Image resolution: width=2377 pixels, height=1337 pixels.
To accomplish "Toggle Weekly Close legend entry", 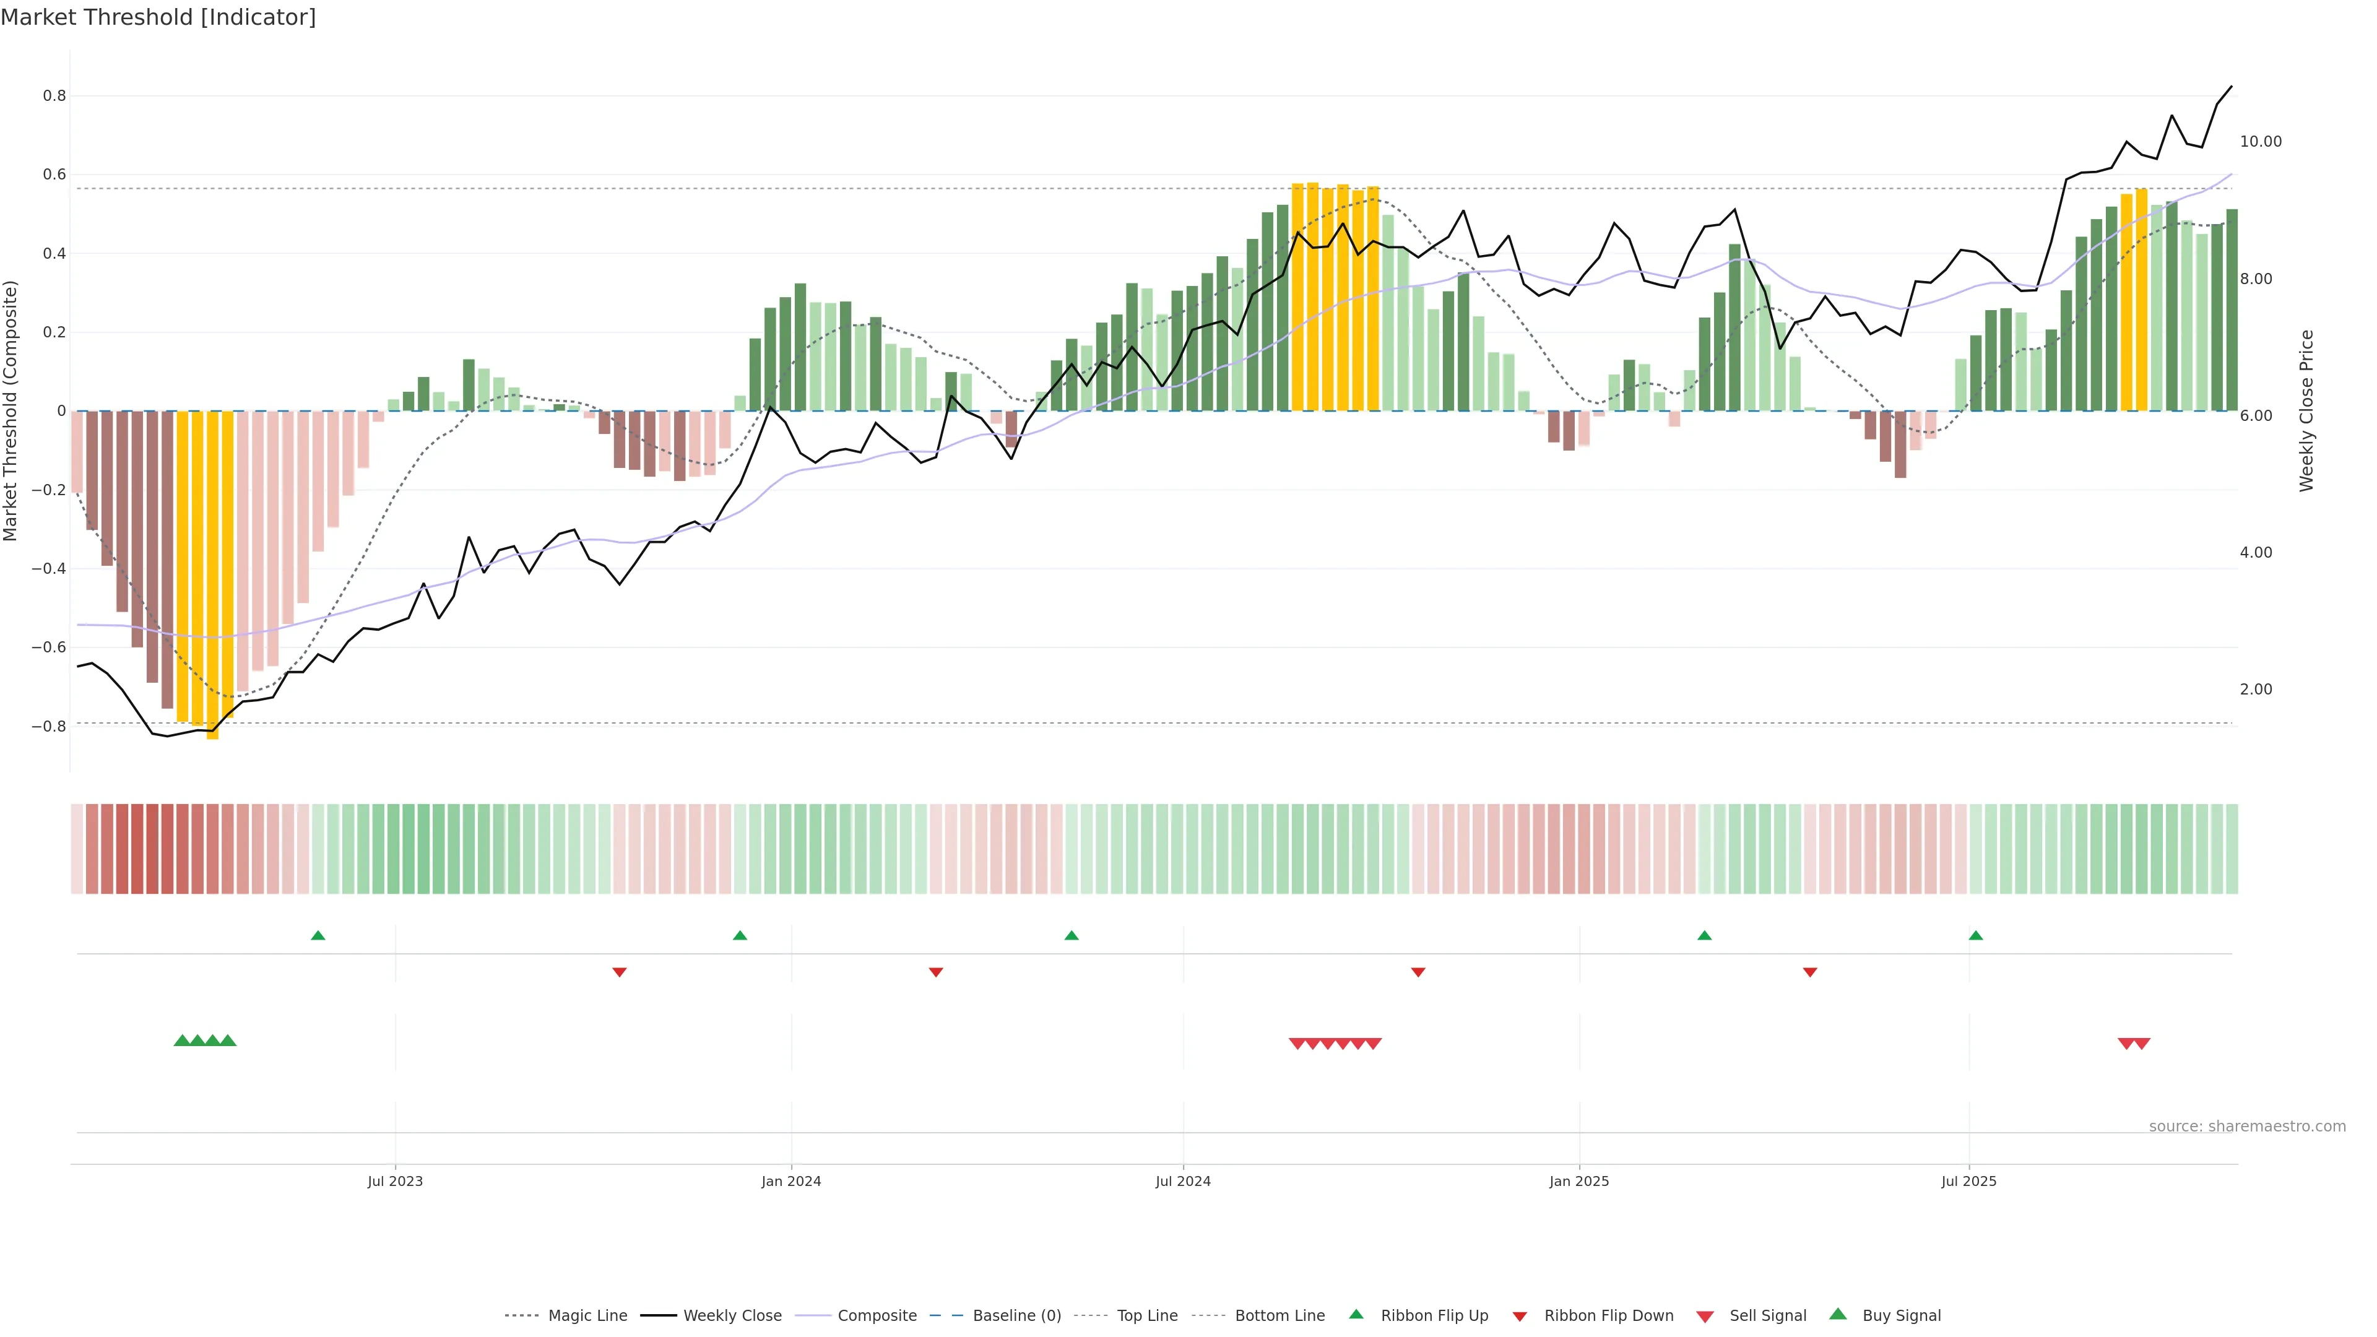I will pyautogui.click(x=732, y=1316).
